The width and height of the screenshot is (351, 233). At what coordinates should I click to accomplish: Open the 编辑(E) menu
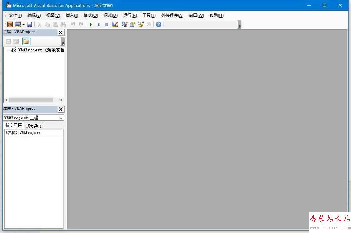[x=34, y=15]
